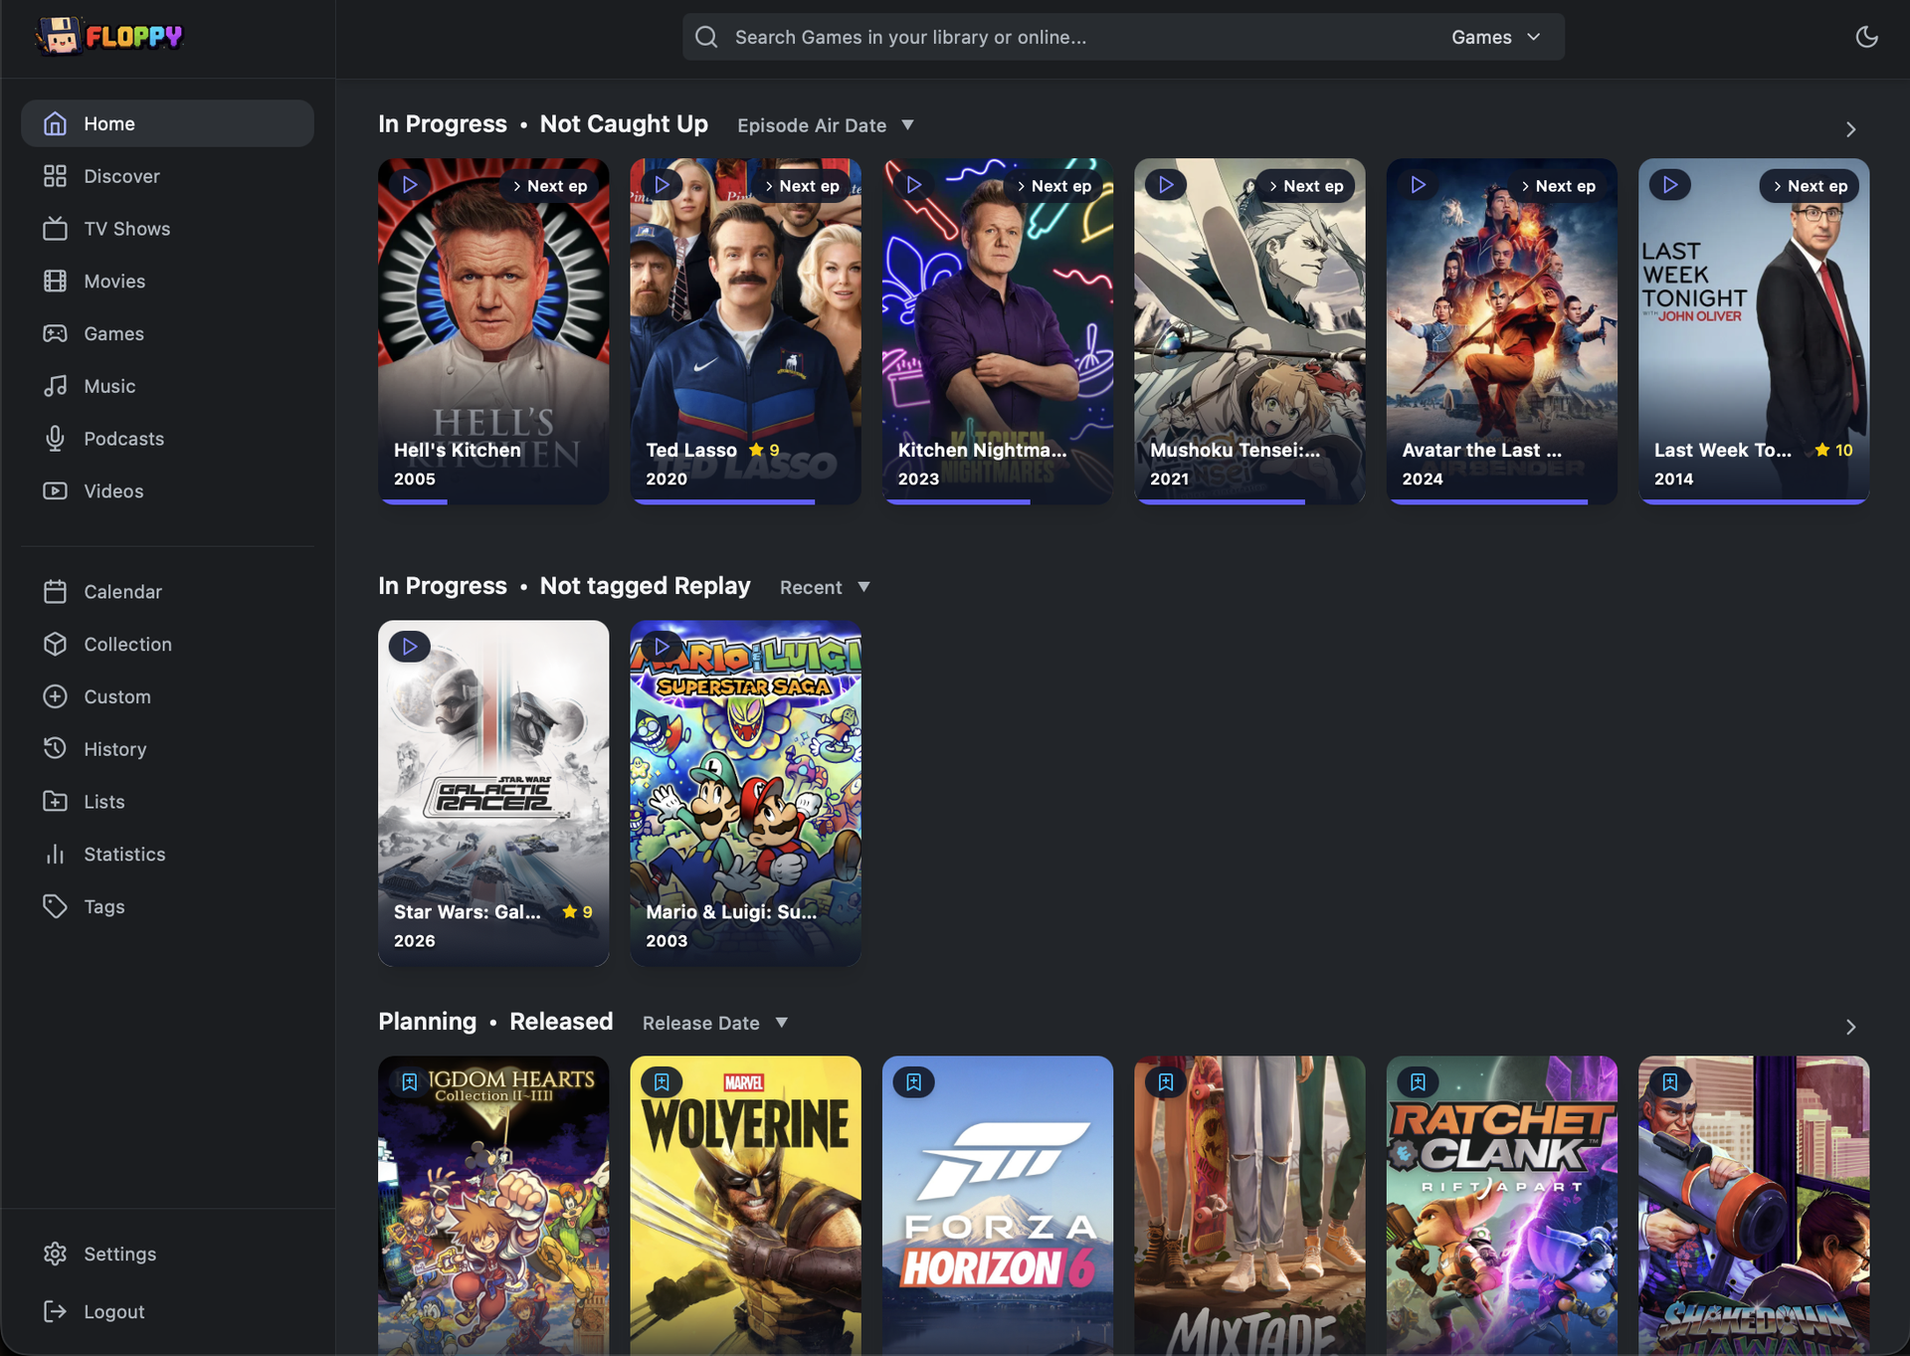The height and width of the screenshot is (1356, 1910).
Task: Open Forza Horizon 6 poster thumbnail
Action: pyautogui.click(x=997, y=1205)
